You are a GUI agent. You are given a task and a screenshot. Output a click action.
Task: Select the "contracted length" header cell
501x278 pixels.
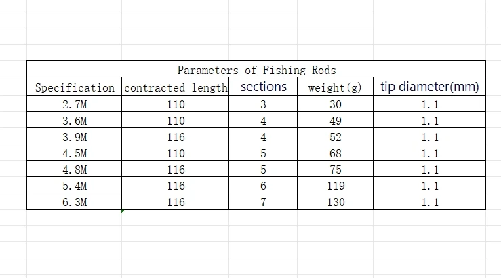point(176,87)
